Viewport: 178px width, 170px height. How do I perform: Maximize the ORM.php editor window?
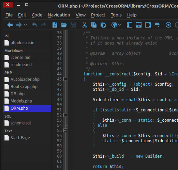click(27, 5)
